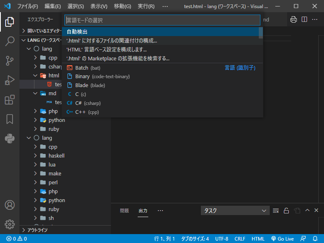Screen dimensions: 324x243
Task: Choose Marketplace extension search for '.html'
Action: tap(162, 58)
